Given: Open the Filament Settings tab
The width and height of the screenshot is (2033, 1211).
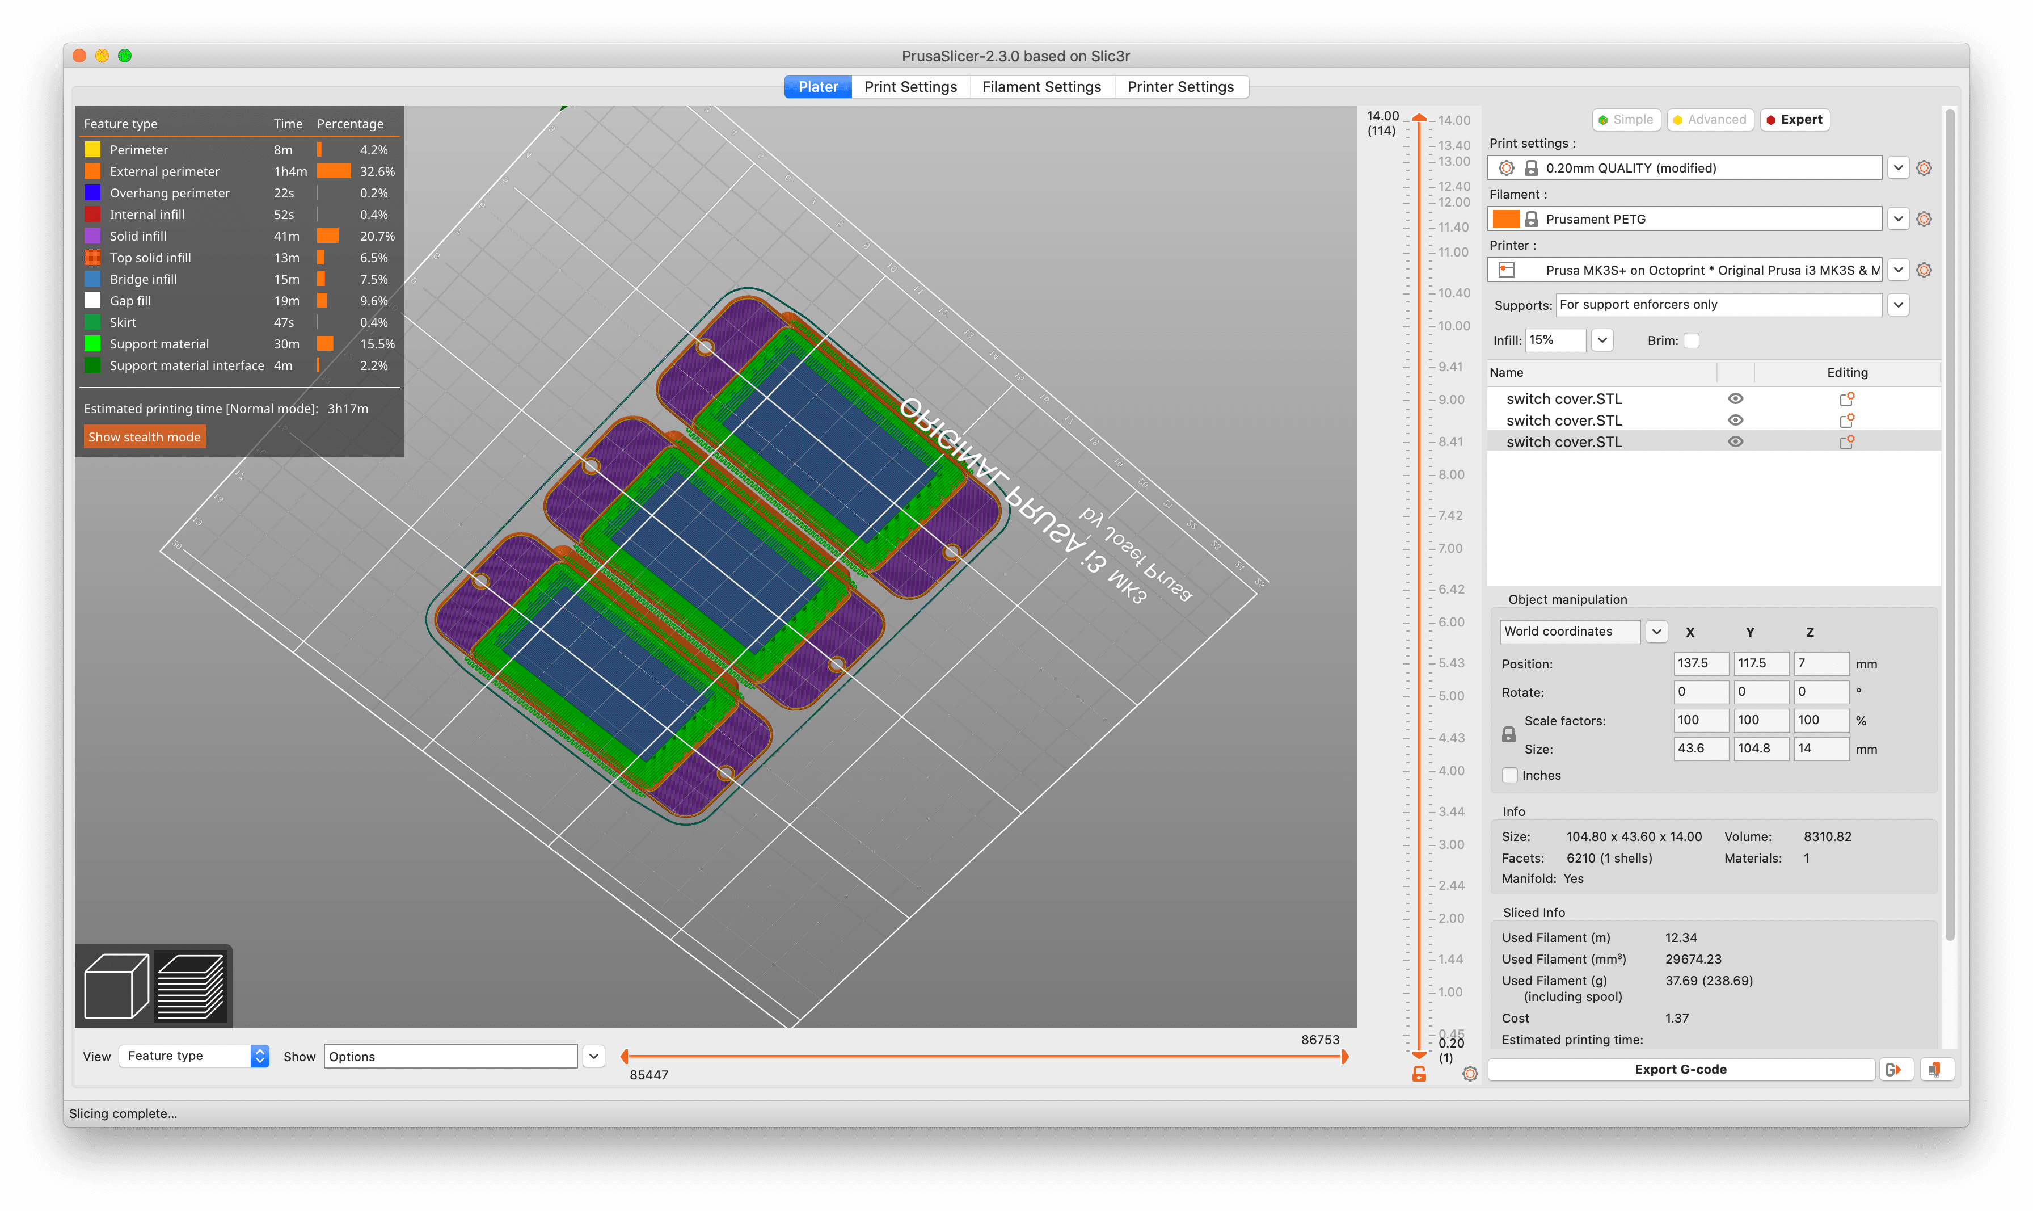Looking at the screenshot, I should 1041,86.
